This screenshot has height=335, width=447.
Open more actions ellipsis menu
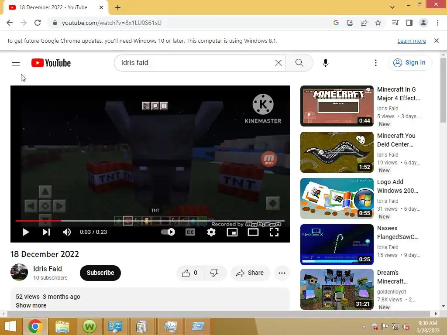coord(282,273)
